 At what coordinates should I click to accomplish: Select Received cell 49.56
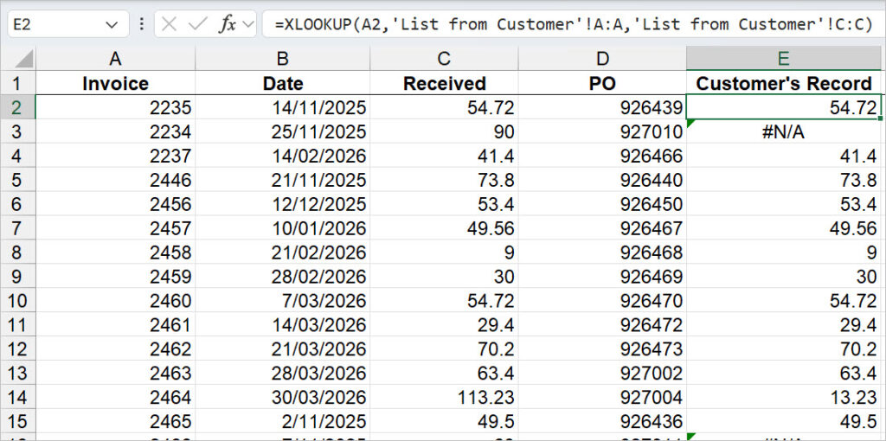[444, 227]
